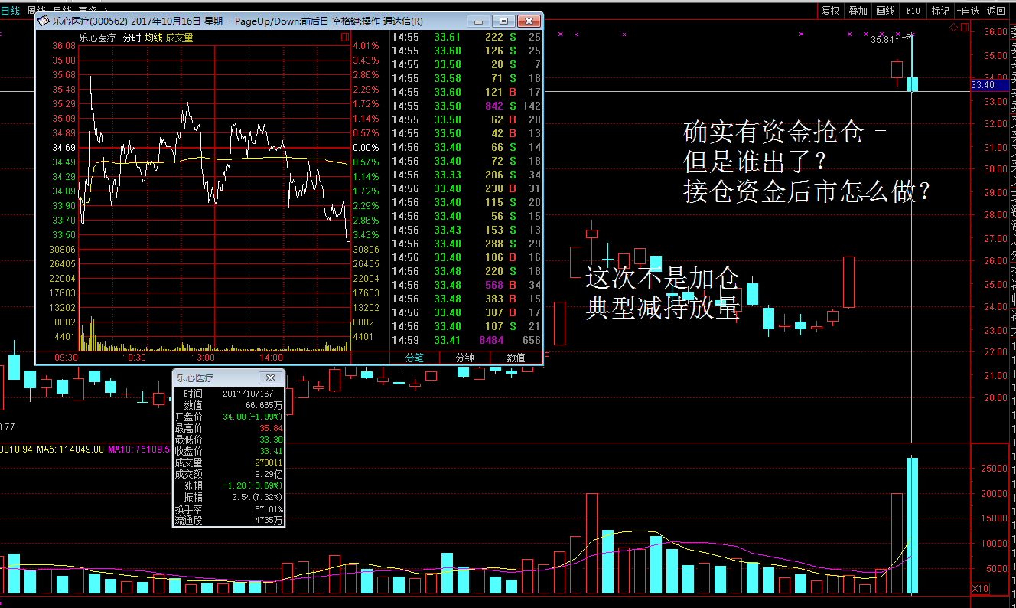Click the 确实有资金抢仓 annotation text
The width and height of the screenshot is (1016, 608).
pyautogui.click(x=773, y=133)
